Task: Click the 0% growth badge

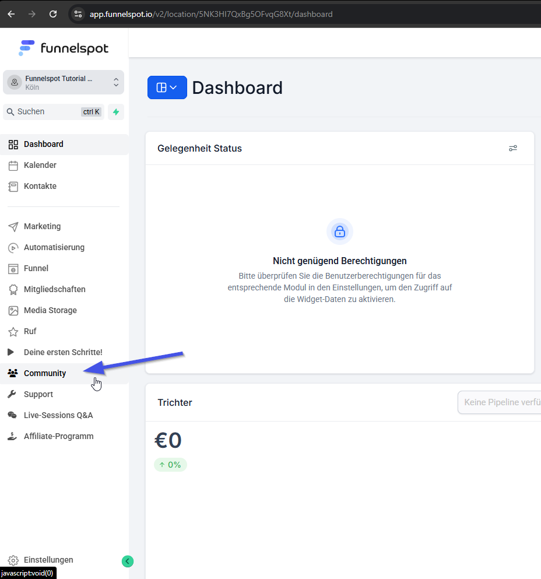Action: click(170, 465)
